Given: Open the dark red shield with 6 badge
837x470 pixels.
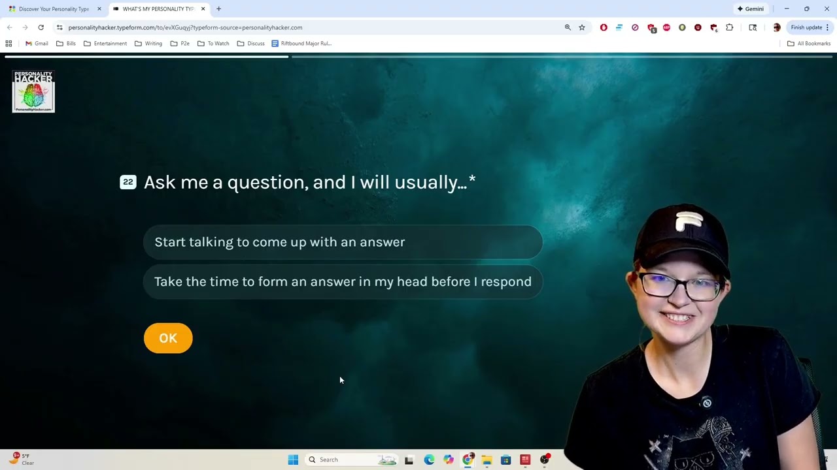Looking at the screenshot, I should click(x=714, y=28).
